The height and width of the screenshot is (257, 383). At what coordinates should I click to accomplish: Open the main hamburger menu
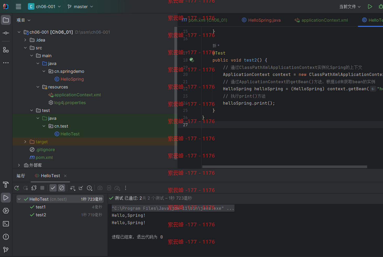(18, 7)
